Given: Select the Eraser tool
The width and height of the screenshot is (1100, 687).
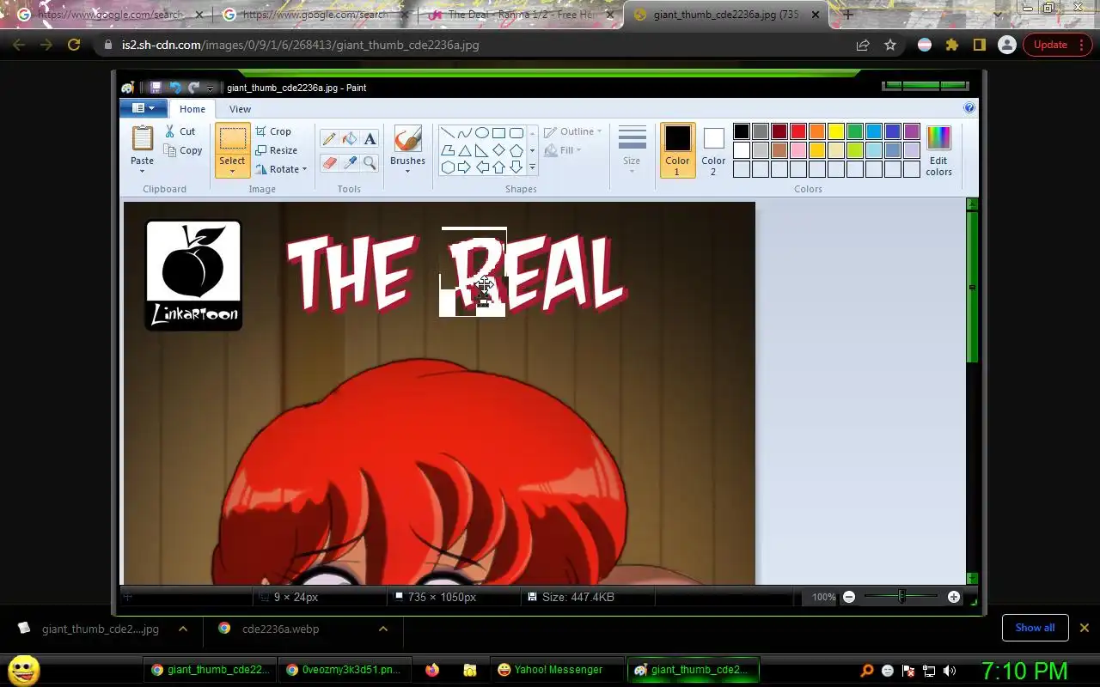Looking at the screenshot, I should [x=328, y=162].
